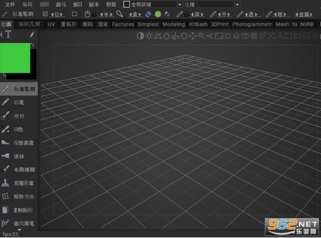Open the 渲染 workspace tab
The height and width of the screenshot is (238, 321).
pos(103,24)
